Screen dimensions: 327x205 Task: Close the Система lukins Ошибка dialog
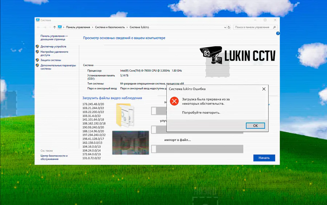[x=264, y=89]
